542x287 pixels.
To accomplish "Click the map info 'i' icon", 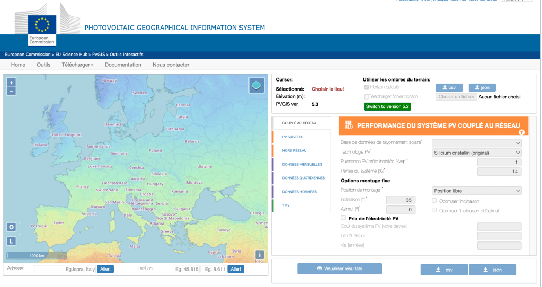I will tap(259, 254).
